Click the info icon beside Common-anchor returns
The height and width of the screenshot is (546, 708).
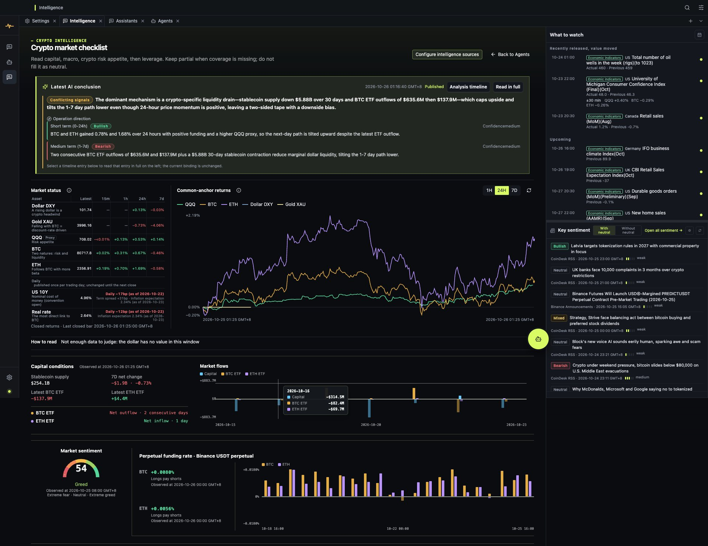239,190
